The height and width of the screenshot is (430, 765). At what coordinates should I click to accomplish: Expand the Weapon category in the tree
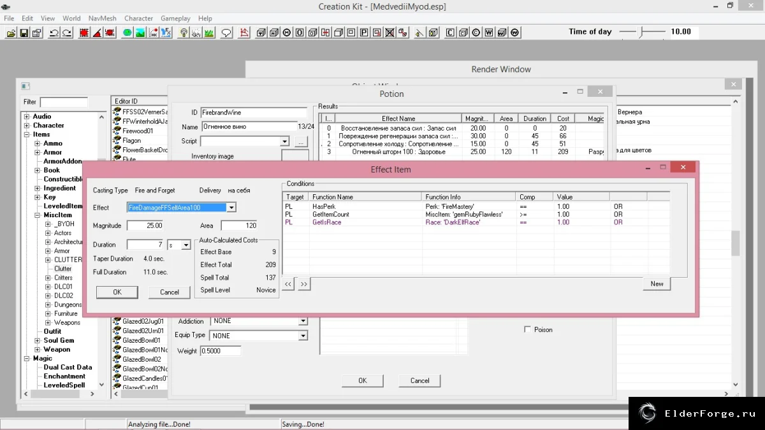pos(37,350)
